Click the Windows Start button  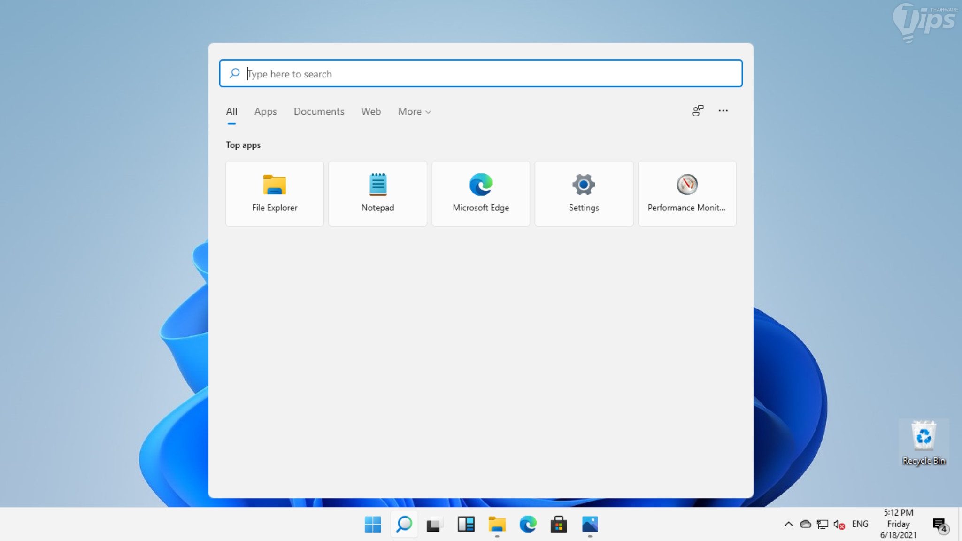click(373, 524)
